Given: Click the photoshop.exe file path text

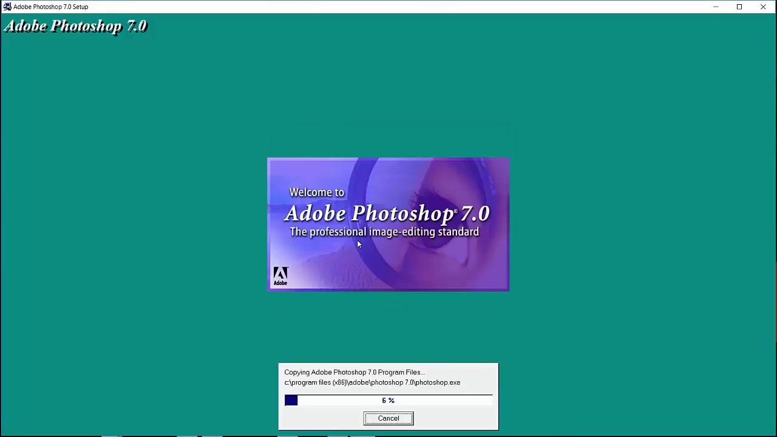Looking at the screenshot, I should click(x=372, y=382).
